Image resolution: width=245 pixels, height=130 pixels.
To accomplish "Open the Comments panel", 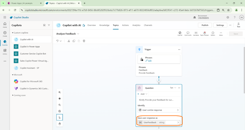I will pos(188,34).
